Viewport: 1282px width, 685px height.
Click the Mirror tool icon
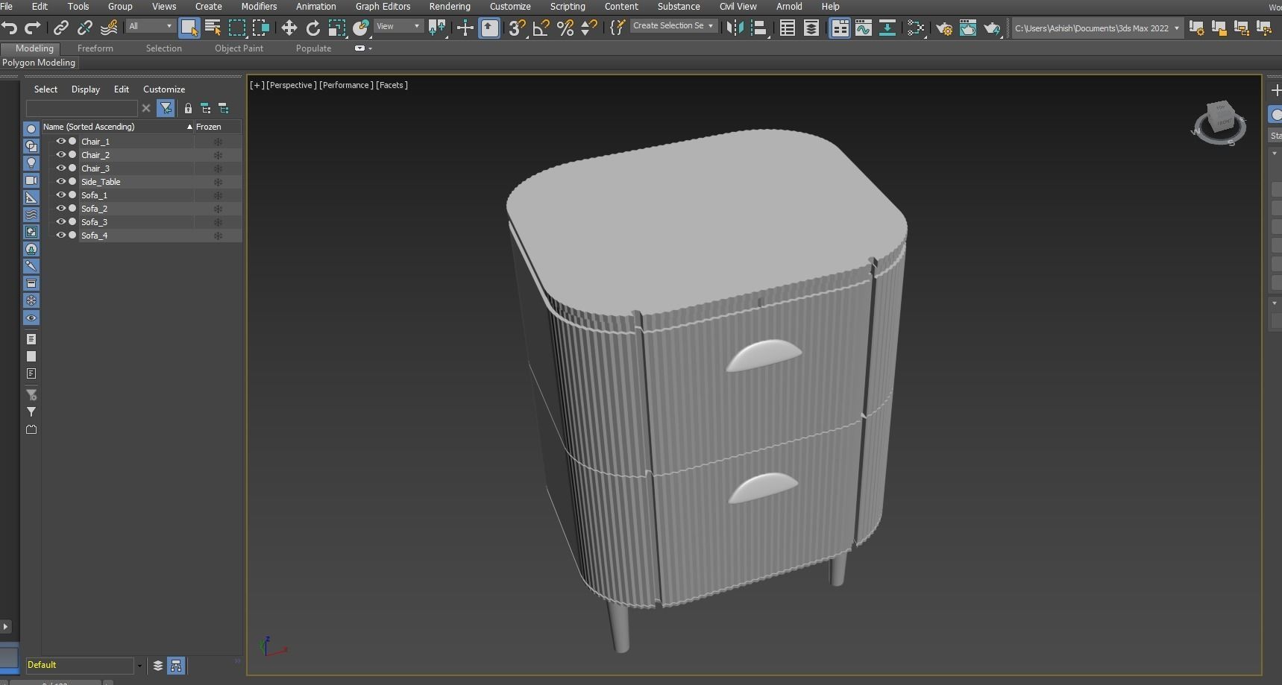735,28
